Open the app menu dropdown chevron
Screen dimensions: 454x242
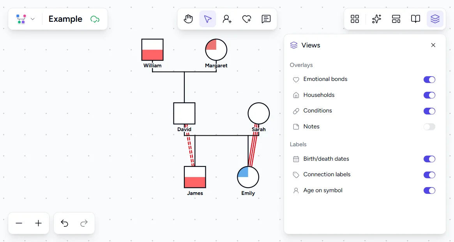pyautogui.click(x=33, y=19)
